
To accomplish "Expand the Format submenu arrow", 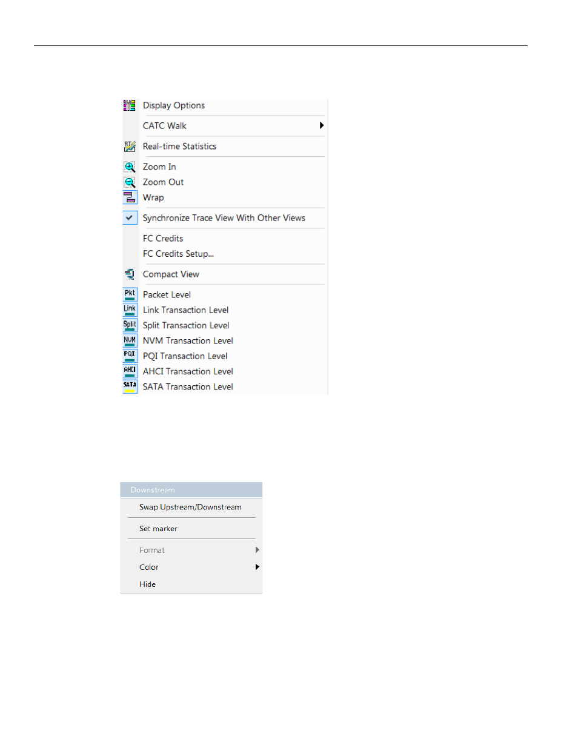I will pos(257,550).
